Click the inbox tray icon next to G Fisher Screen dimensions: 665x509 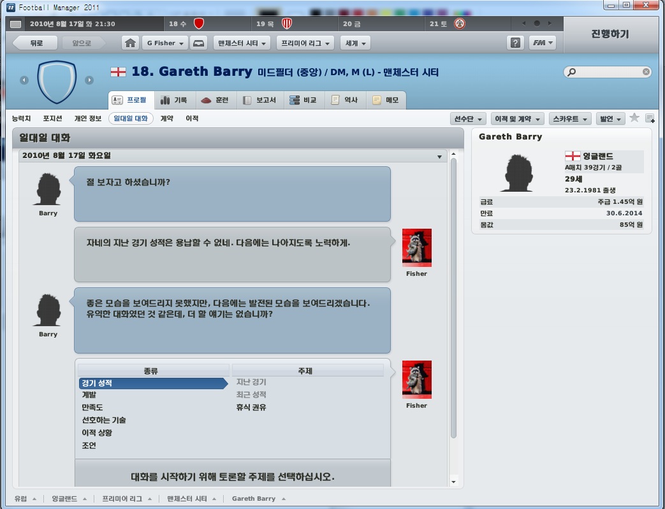coord(199,43)
